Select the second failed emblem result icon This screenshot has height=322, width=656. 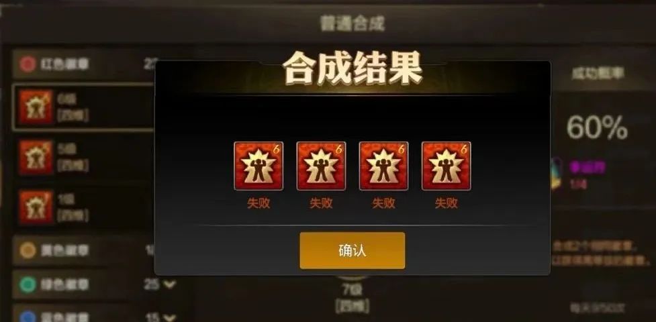322,166
